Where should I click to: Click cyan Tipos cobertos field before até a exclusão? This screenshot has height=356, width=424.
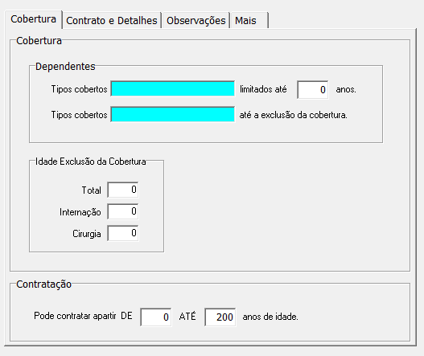click(x=172, y=114)
